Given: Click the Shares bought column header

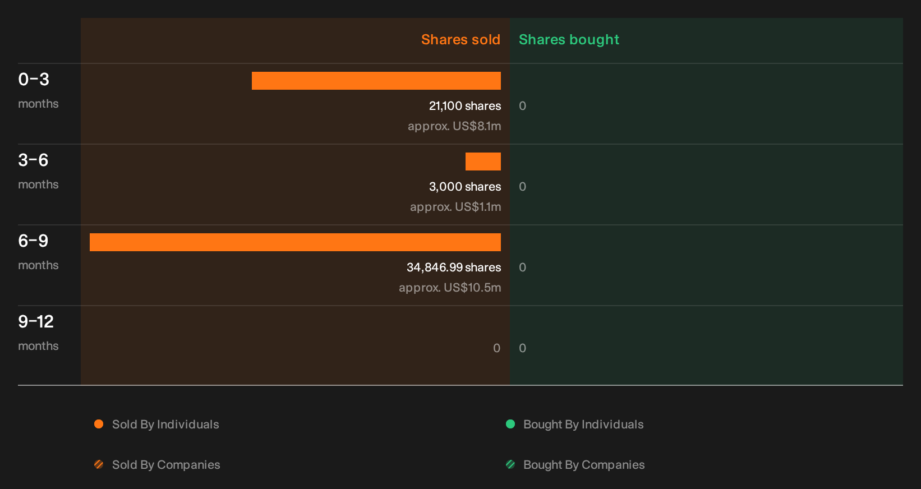Looking at the screenshot, I should point(569,40).
